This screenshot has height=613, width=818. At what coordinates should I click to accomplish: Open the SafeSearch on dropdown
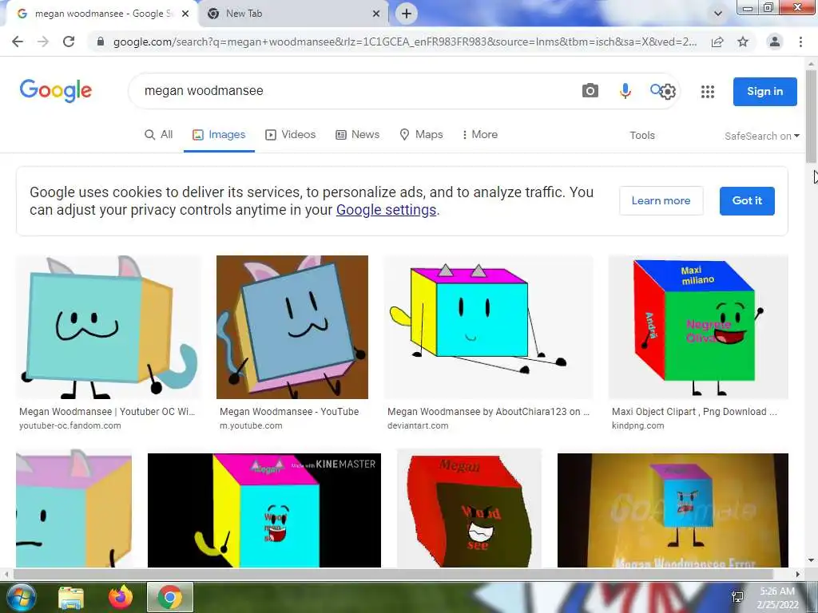coord(761,136)
